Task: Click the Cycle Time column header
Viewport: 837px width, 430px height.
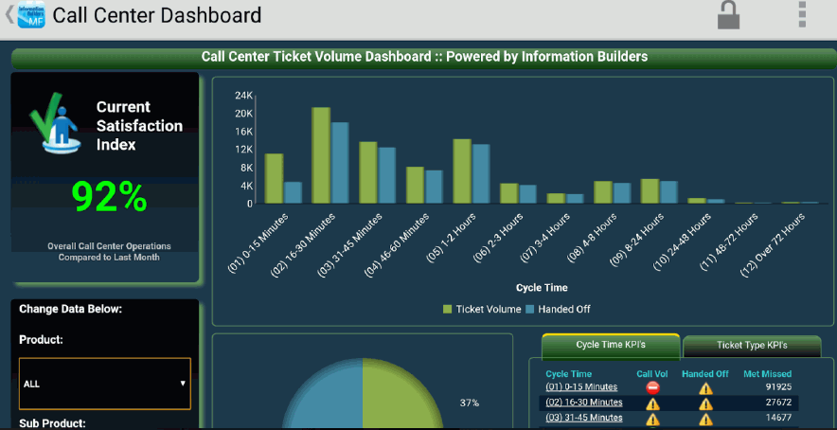Action: pos(568,374)
